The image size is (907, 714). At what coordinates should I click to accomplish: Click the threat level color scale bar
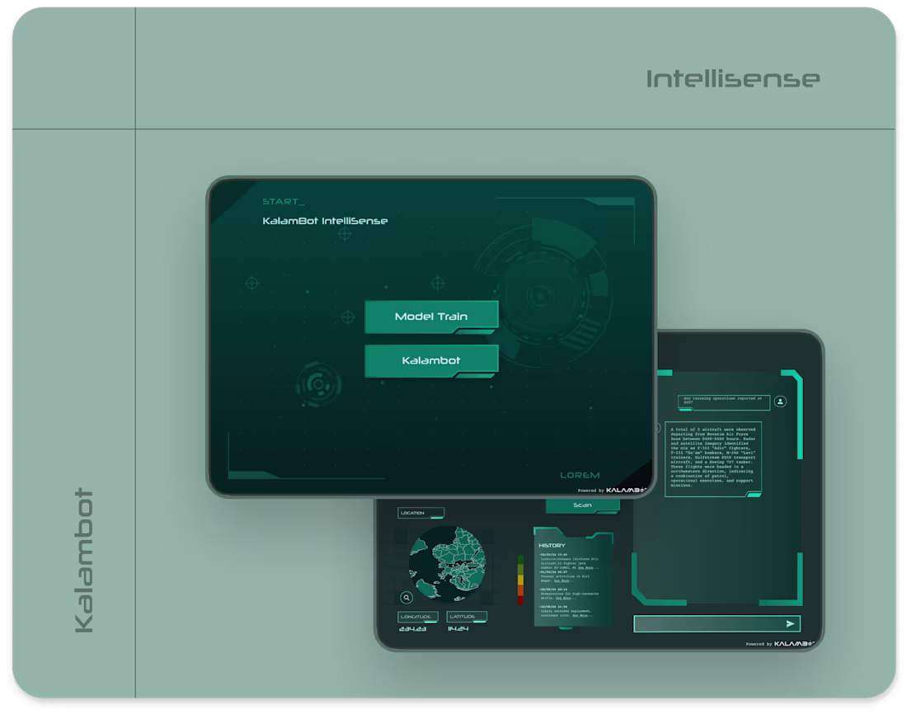520,579
